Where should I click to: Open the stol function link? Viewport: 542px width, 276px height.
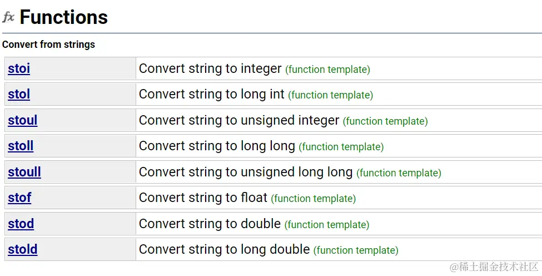point(19,95)
